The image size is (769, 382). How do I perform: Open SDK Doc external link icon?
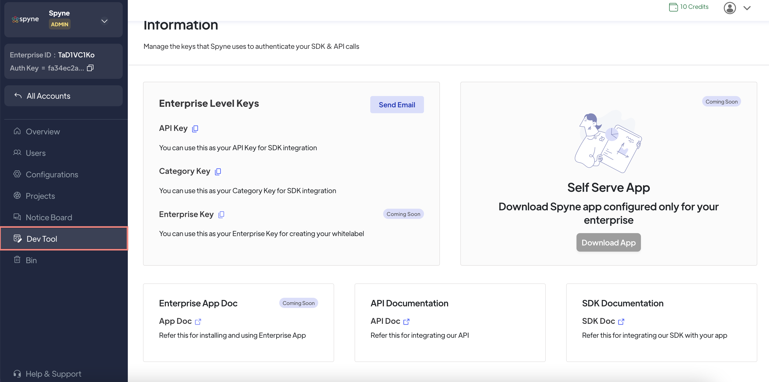621,321
